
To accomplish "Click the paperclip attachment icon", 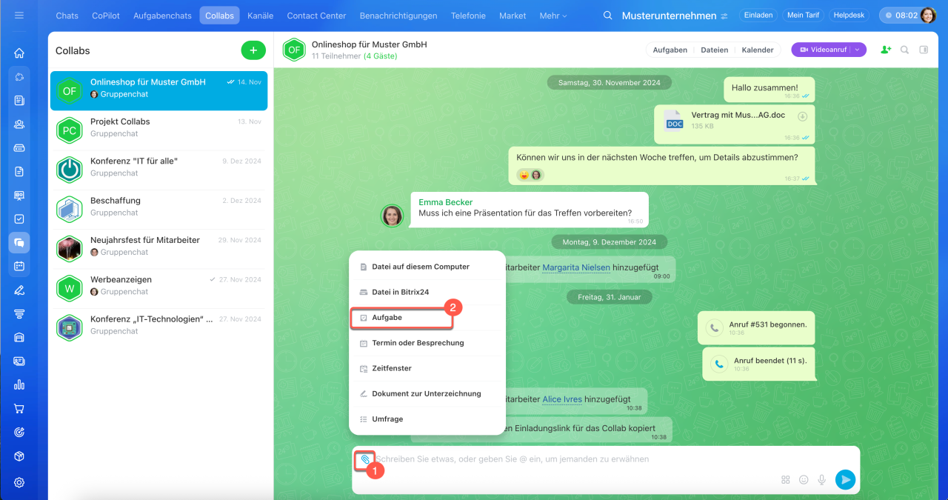I will click(364, 459).
